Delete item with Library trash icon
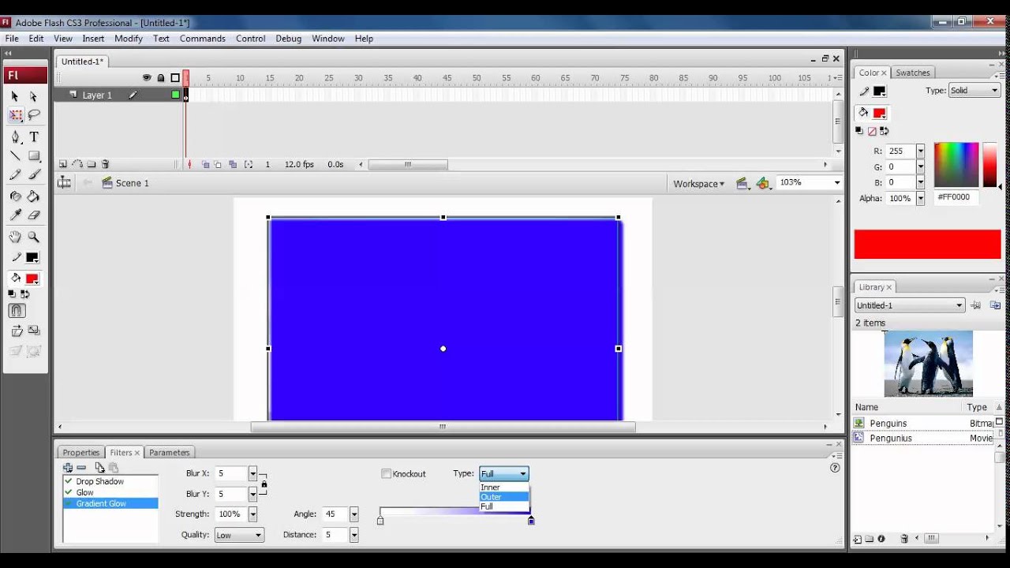The image size is (1010, 568). (904, 539)
